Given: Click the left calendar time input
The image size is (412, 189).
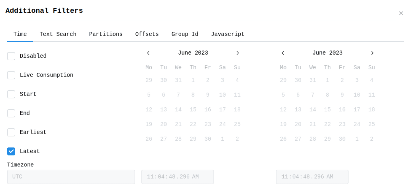Looking at the screenshot, I should click(177, 177).
